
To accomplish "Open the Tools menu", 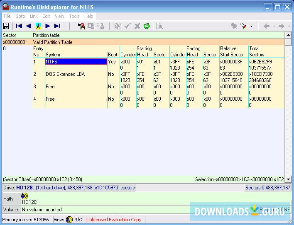I will click(74, 16).
